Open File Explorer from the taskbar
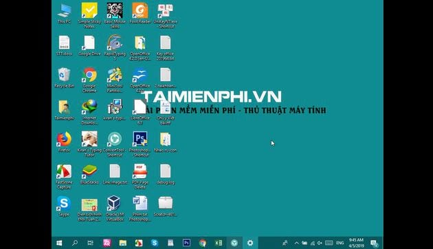 pos(122,243)
